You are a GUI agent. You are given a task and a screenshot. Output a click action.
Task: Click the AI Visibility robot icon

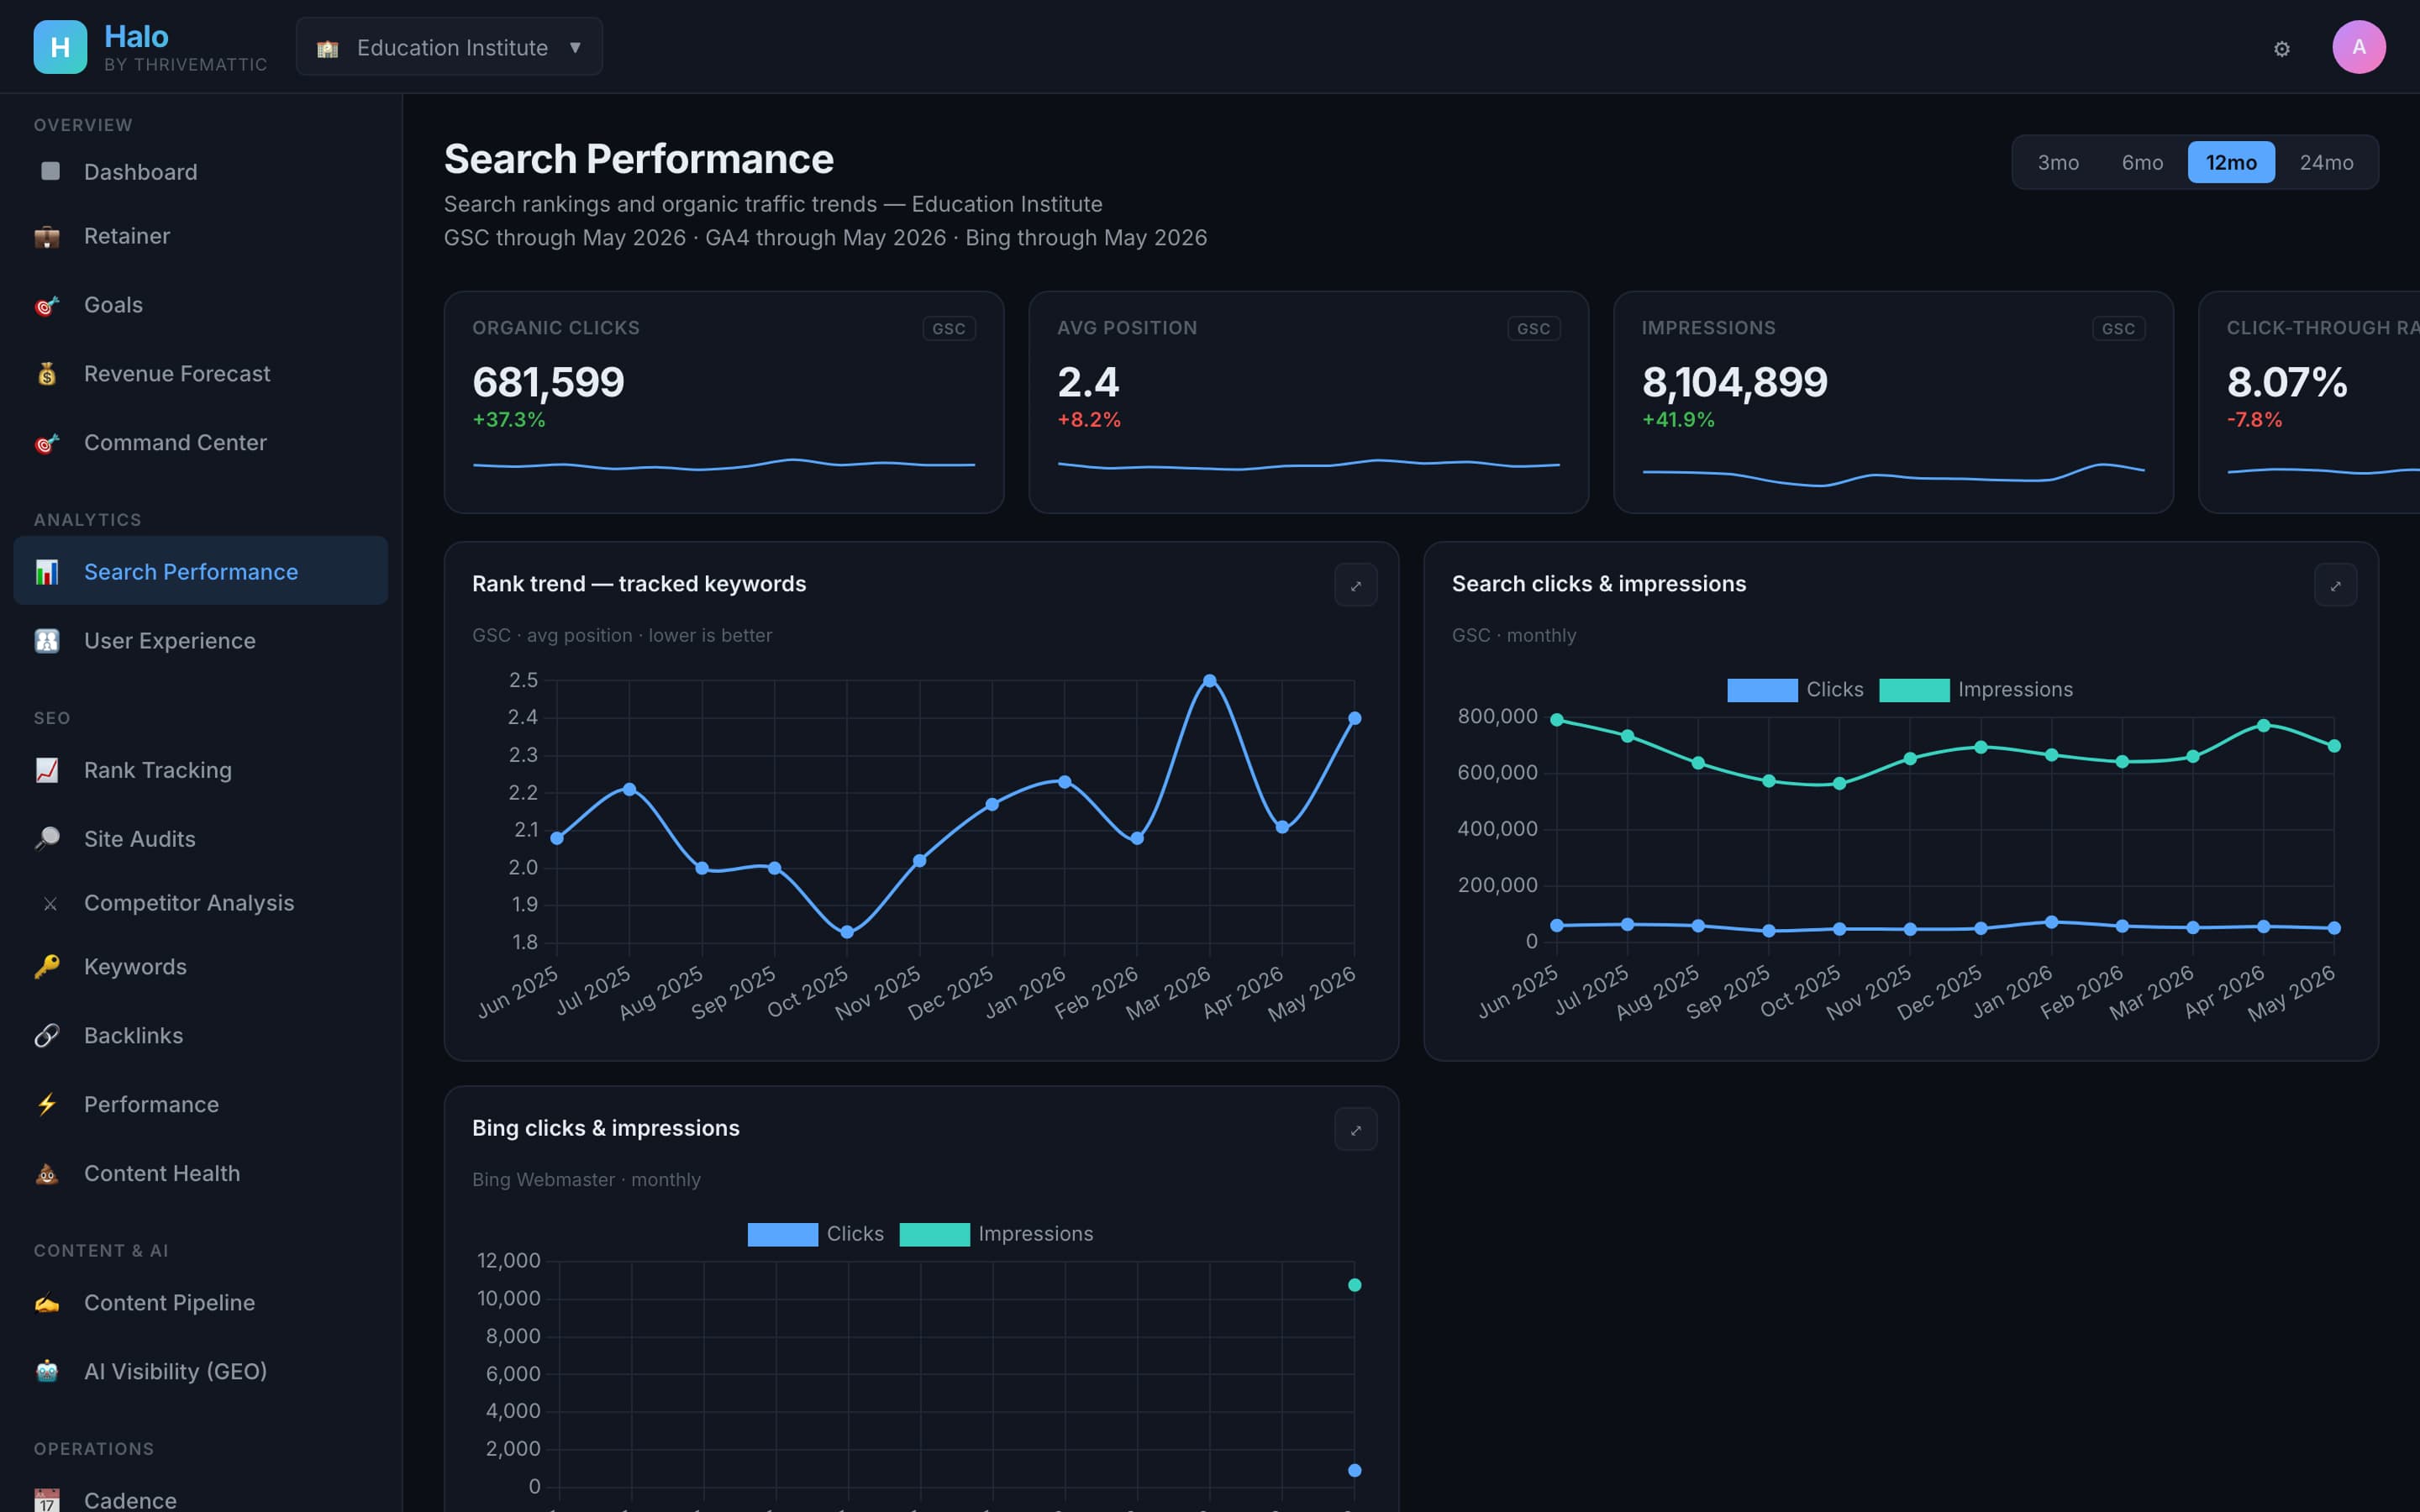(47, 1372)
